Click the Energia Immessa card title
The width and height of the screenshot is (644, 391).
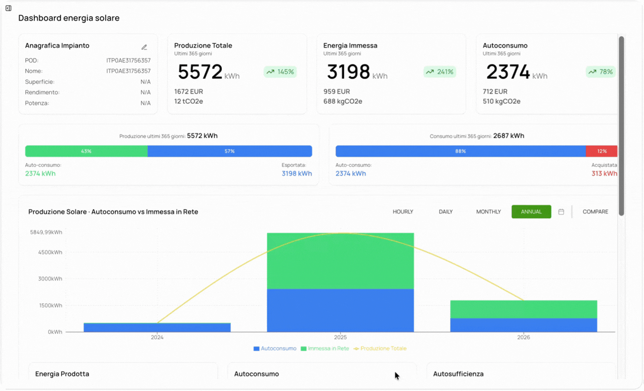click(x=350, y=45)
